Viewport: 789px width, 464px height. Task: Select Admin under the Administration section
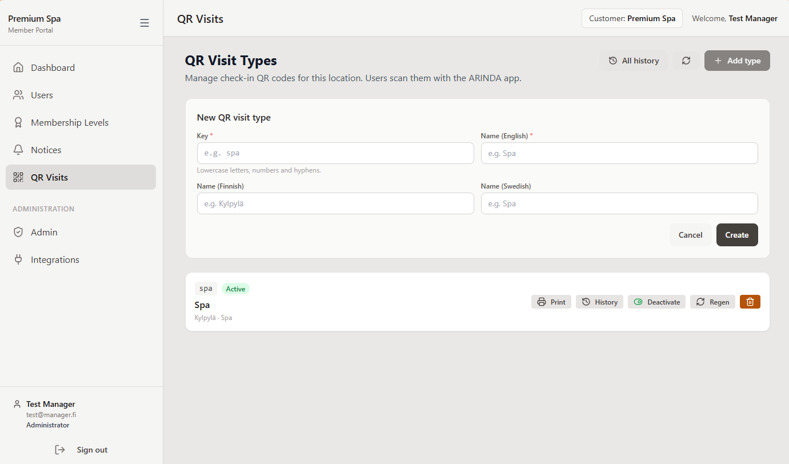44,232
